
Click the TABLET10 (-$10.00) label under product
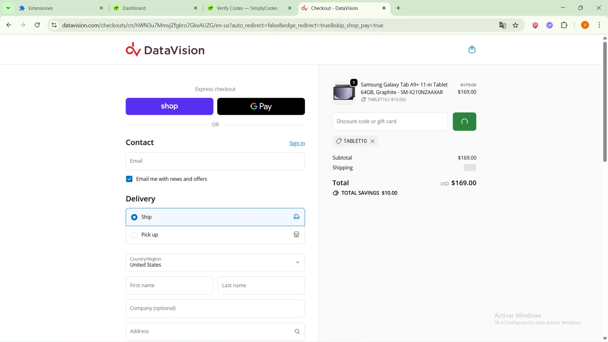click(383, 100)
